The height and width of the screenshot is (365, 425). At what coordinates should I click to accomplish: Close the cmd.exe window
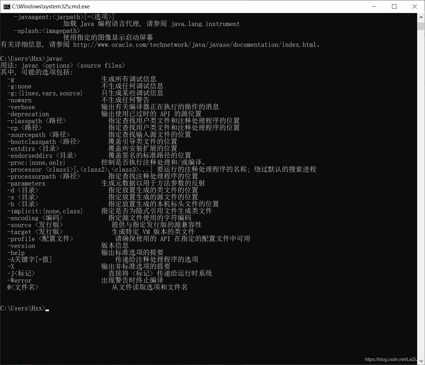414,6
